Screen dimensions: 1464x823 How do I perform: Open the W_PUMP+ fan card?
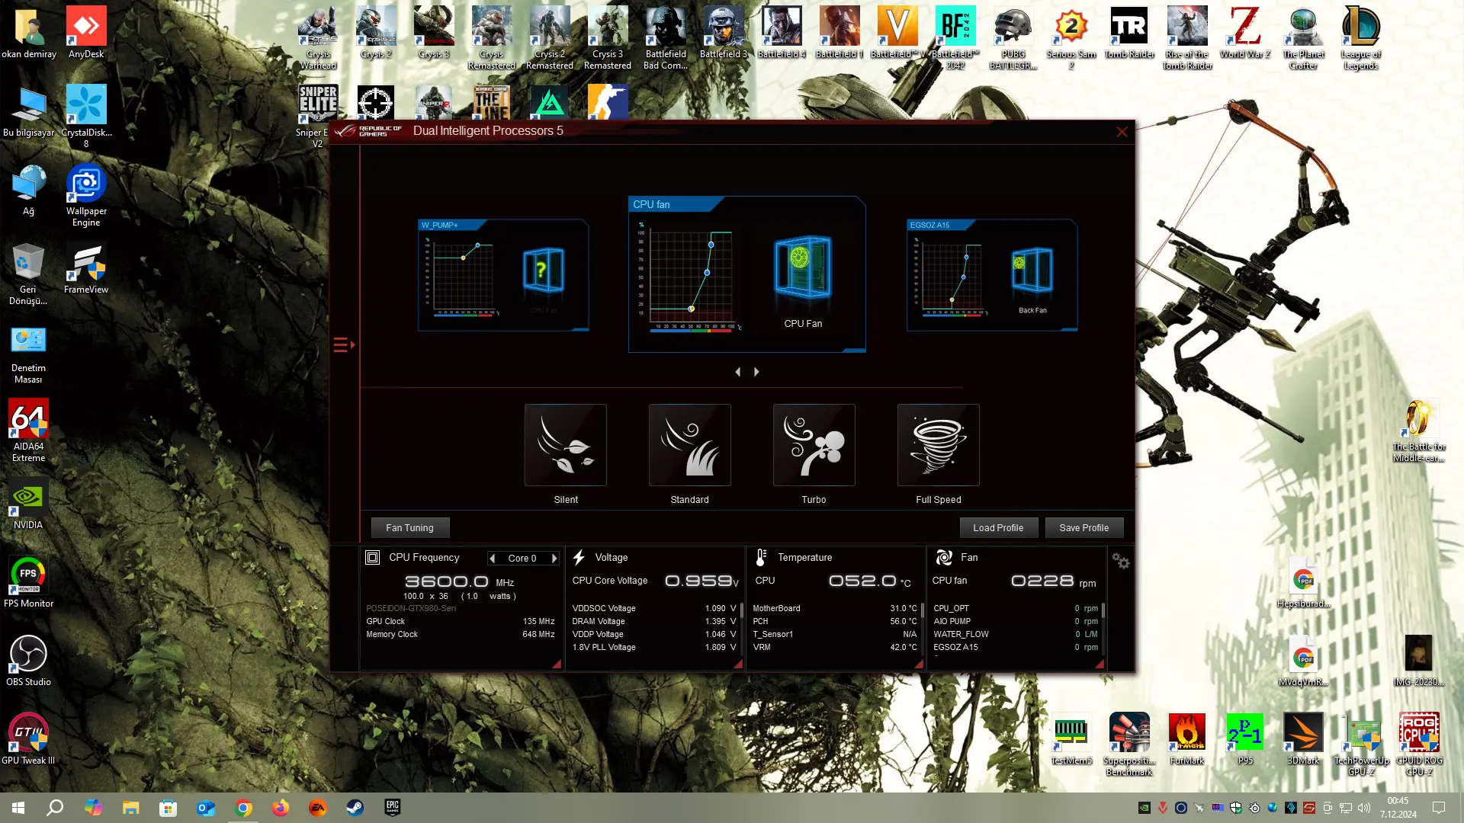tap(503, 275)
